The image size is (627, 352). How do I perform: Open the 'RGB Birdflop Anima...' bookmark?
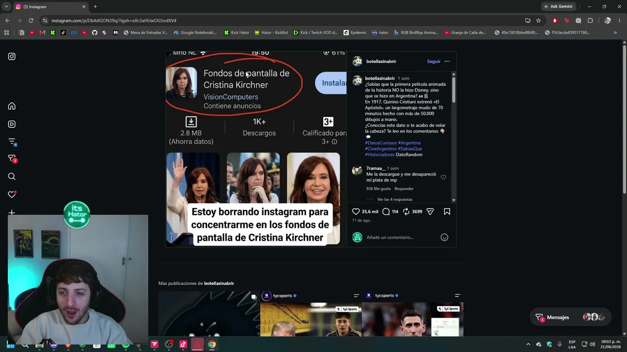416,33
